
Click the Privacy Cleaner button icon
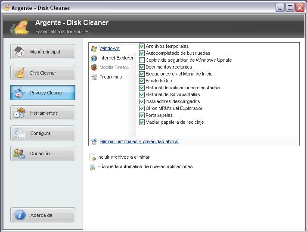point(19,93)
